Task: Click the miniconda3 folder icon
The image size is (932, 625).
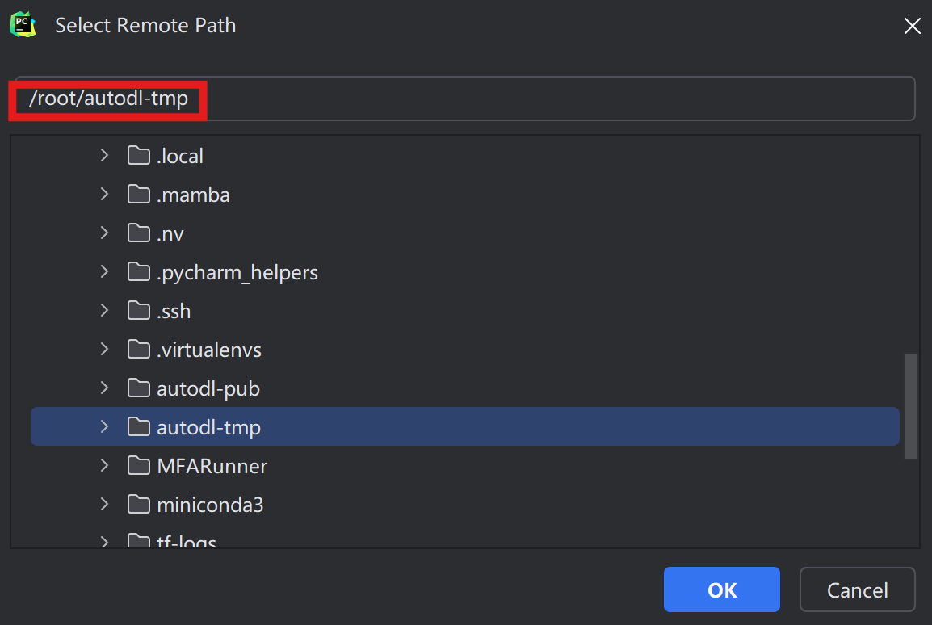Action: pos(140,505)
